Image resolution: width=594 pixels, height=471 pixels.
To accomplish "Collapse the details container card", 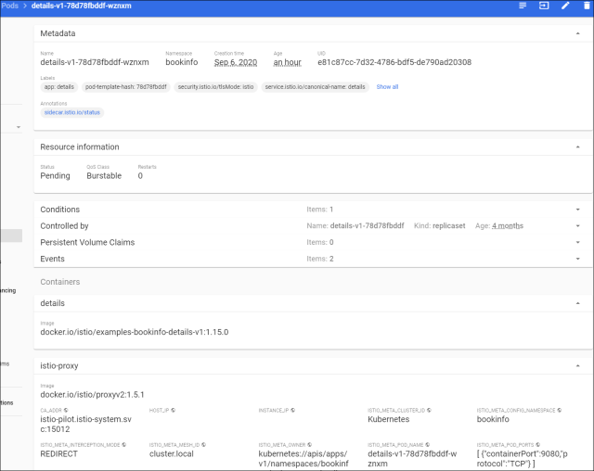I will pos(577,303).
